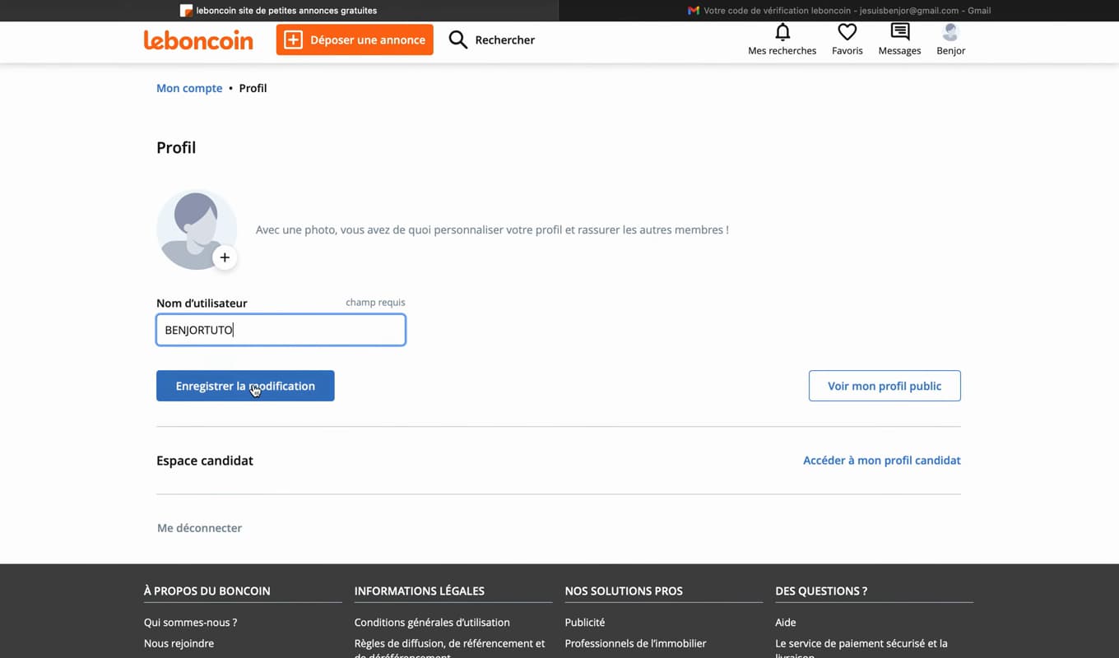Click the DES QUESTIONS ? footer heading
This screenshot has height=658, width=1119.
(821, 591)
